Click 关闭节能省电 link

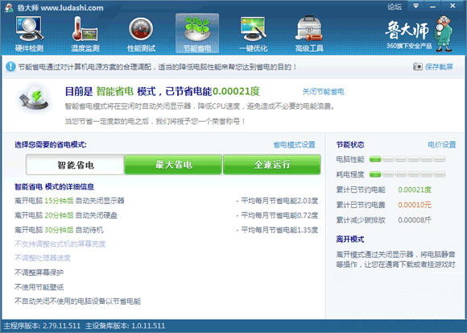(x=323, y=92)
